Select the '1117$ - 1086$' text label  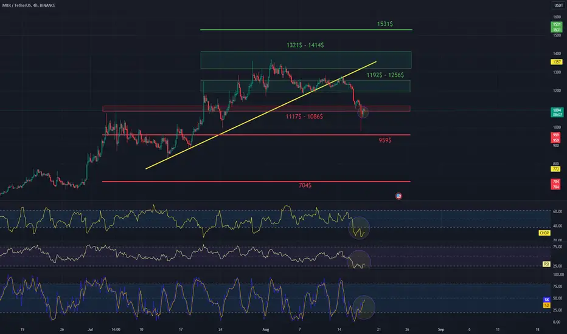click(304, 116)
